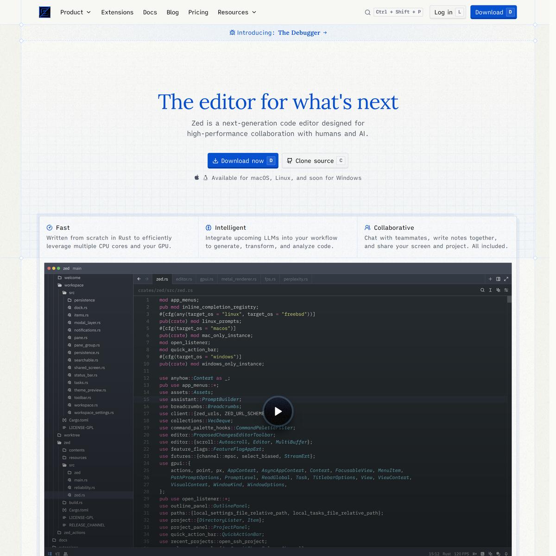Click the Download now button

point(243,161)
